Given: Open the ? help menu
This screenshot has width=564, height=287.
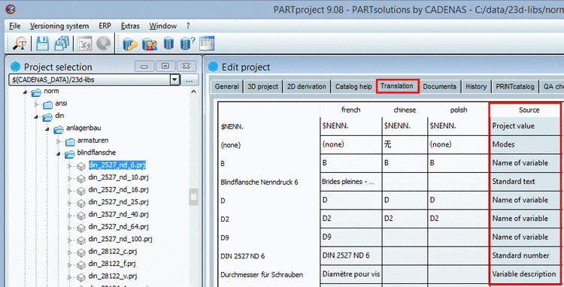Looking at the screenshot, I should pyautogui.click(x=188, y=26).
